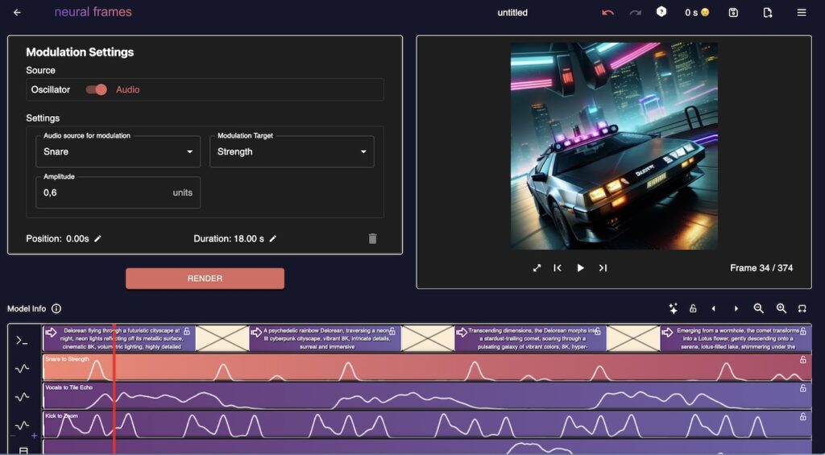Image resolution: width=825 pixels, height=455 pixels.
Task: Toggle preview to fullscreen with expand icon
Action: tap(537, 268)
